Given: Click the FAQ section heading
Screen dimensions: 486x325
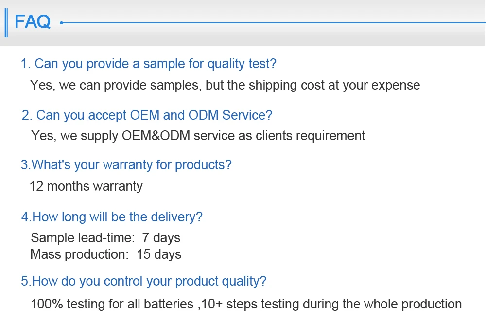Looking at the screenshot, I should coord(33,22).
